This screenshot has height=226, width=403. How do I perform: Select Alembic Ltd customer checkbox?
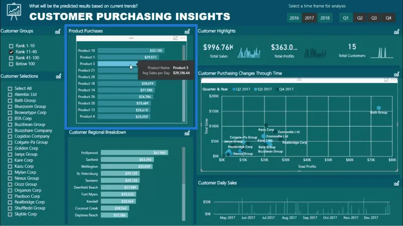(10, 94)
